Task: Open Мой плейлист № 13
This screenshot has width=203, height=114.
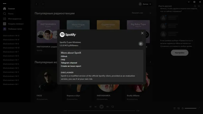Action: (x=11, y=35)
